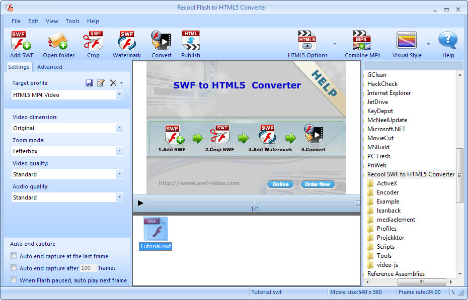Play the SWF preview

(x=140, y=203)
